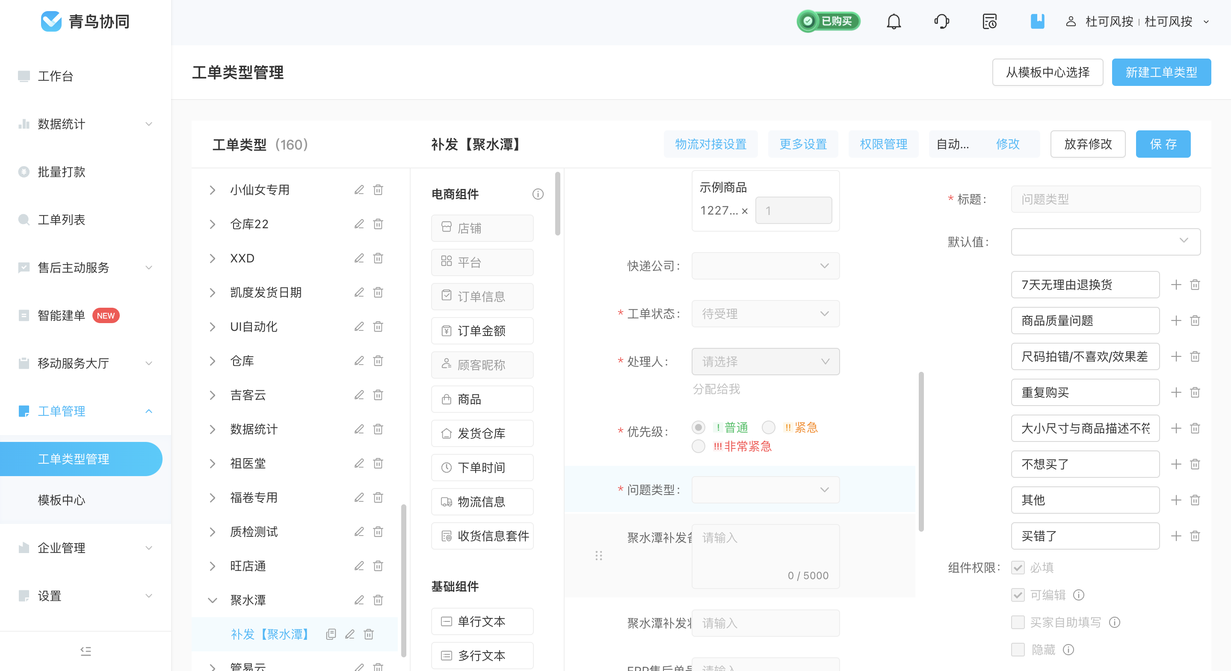Click the ticket type list scrollbar
Image resolution: width=1231 pixels, height=671 pixels.
[403, 580]
